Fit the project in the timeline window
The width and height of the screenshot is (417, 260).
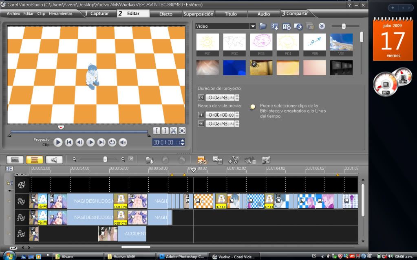click(x=130, y=159)
